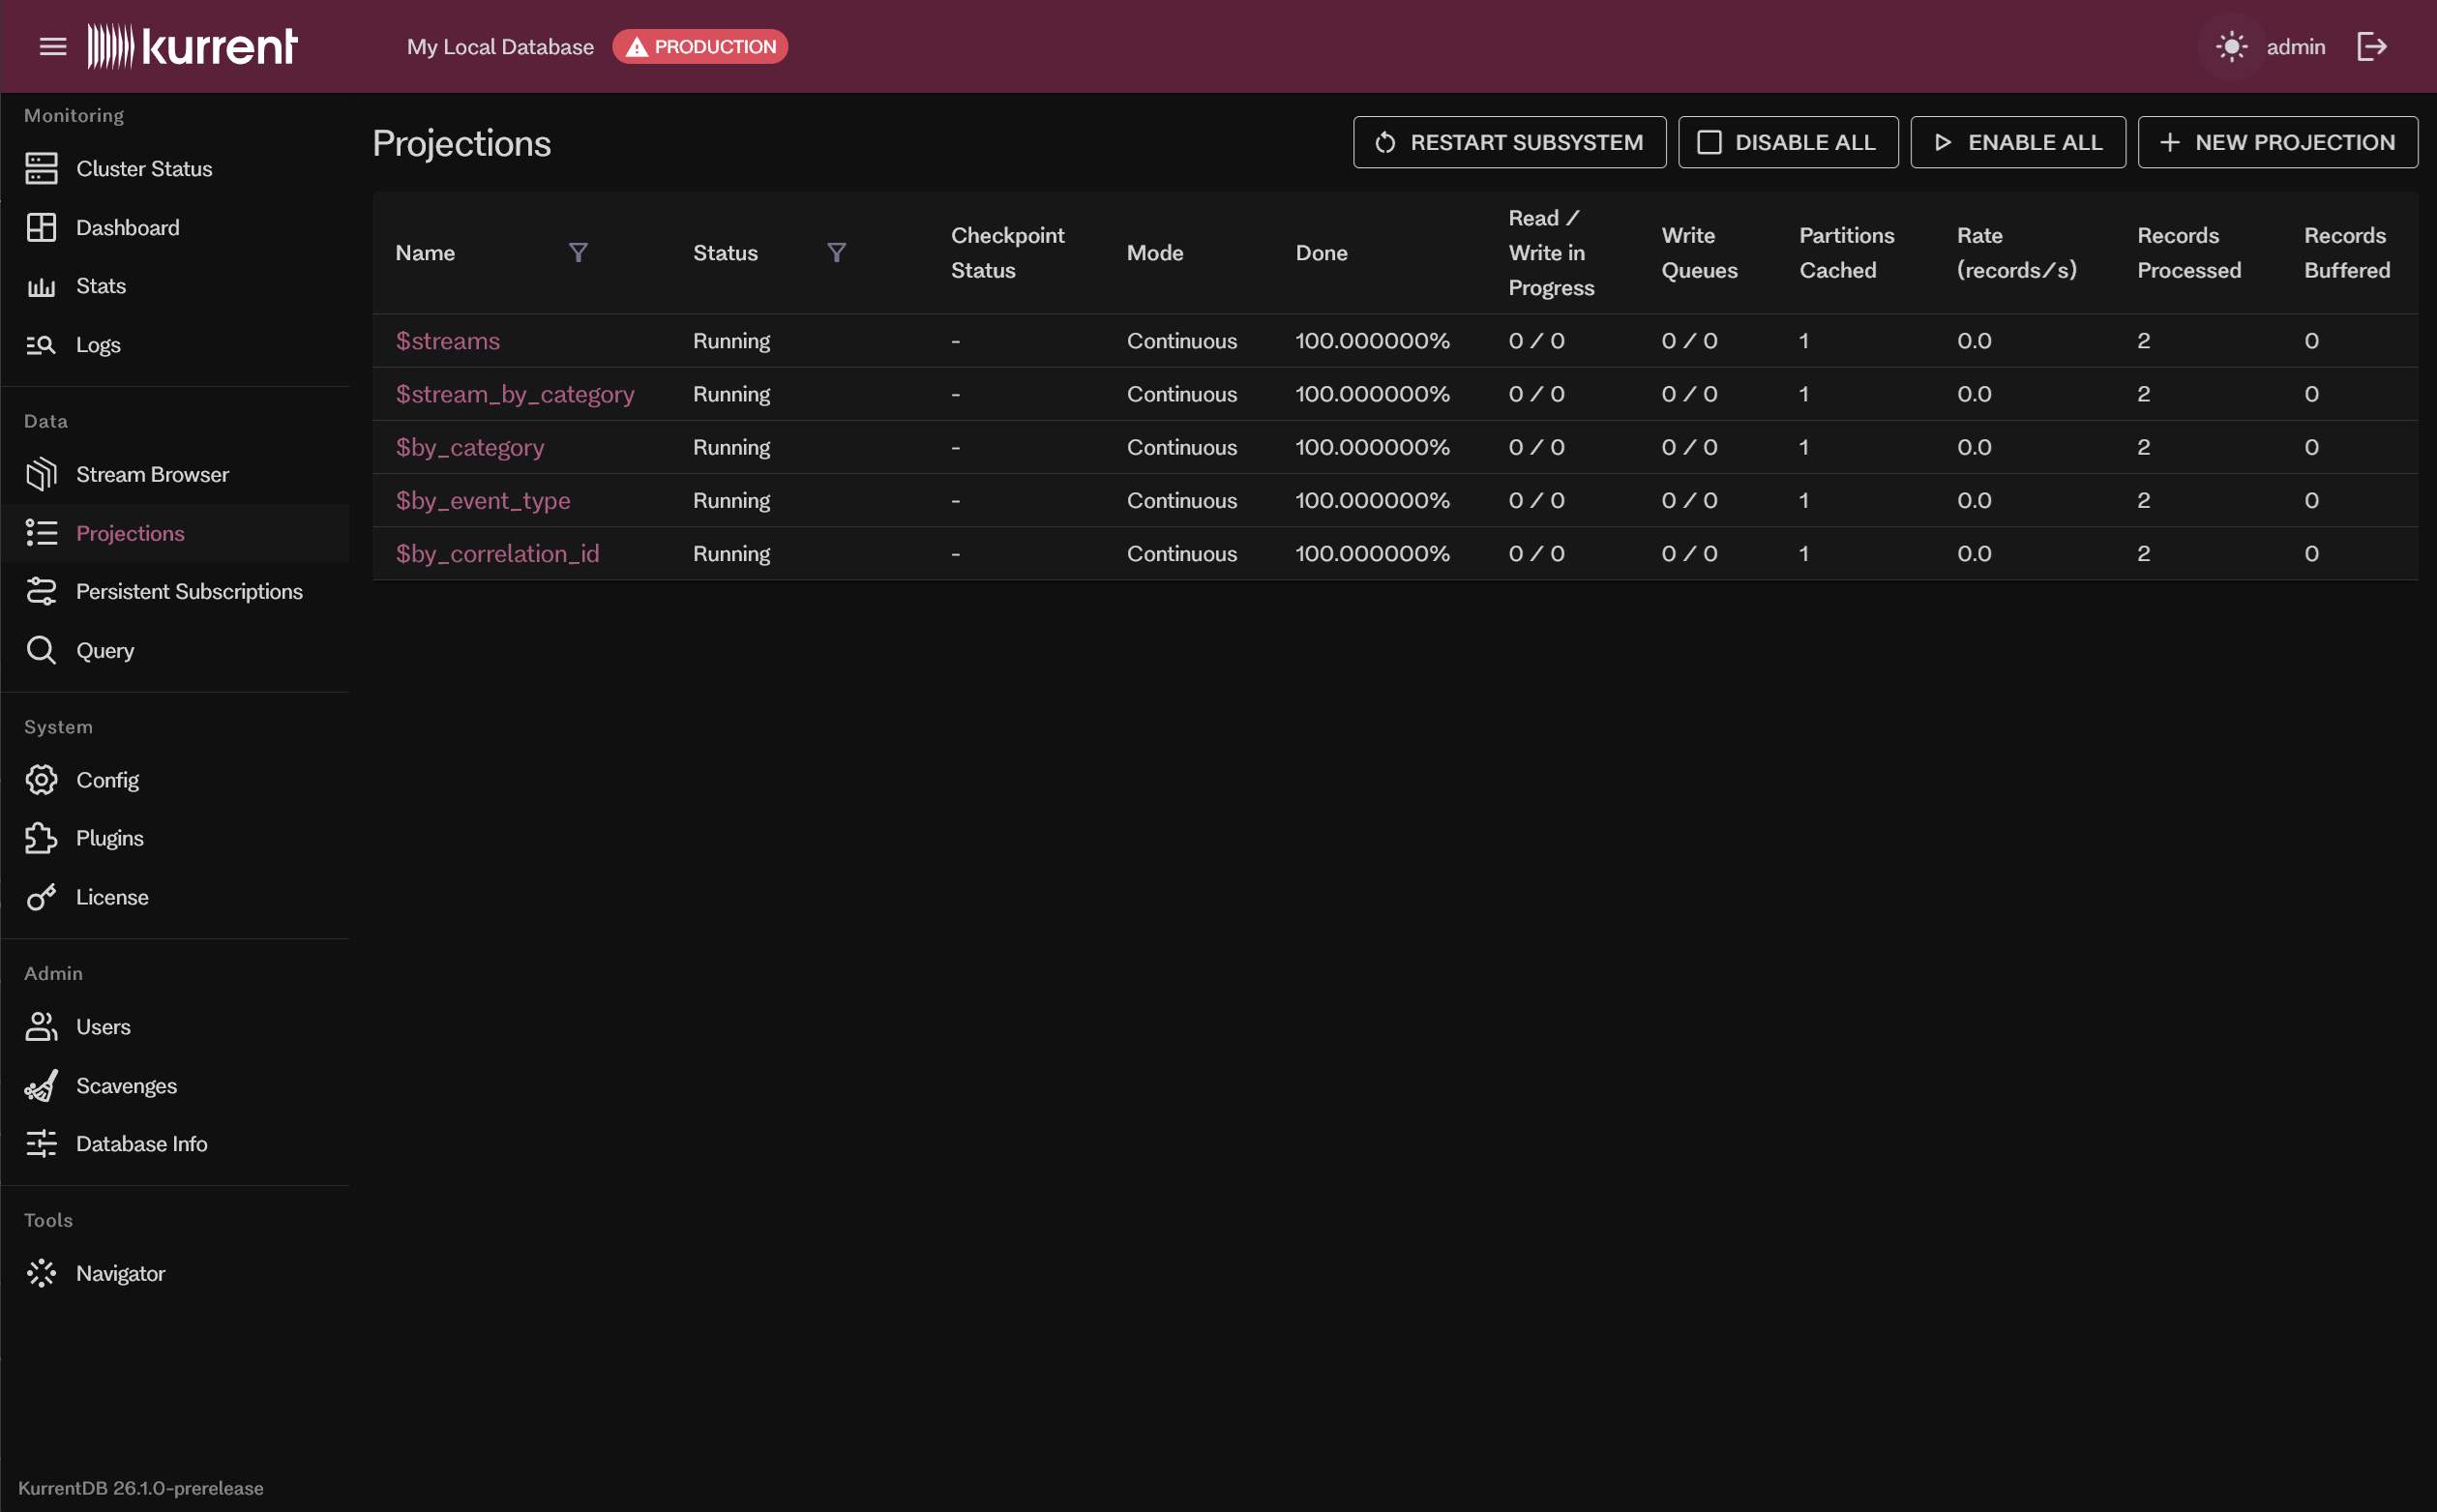Go to Query page
This screenshot has height=1512, width=2437.
coord(105,651)
